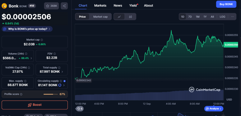Click the Profile score progress bar
Viewport: 241px width, 116px height.
[51, 94]
